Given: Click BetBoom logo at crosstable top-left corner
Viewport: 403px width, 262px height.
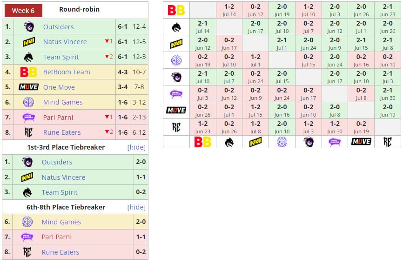Looking at the screenshot, I should [x=176, y=10].
